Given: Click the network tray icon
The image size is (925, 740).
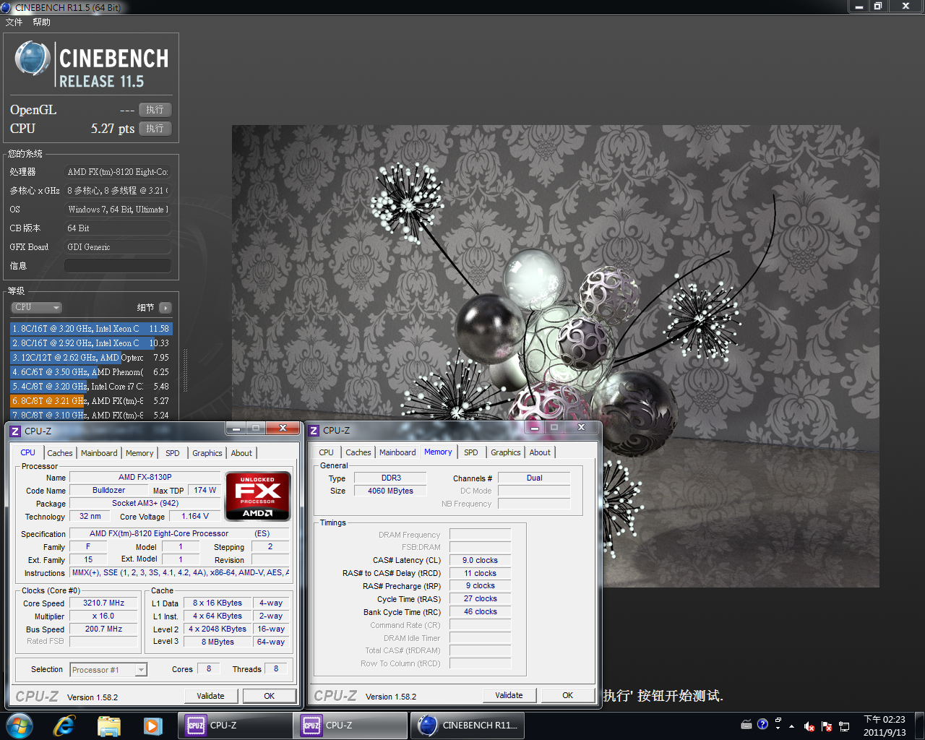Looking at the screenshot, I should [843, 726].
